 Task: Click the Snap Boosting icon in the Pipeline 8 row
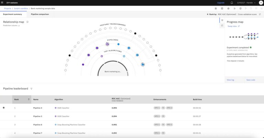(x=56, y=125)
